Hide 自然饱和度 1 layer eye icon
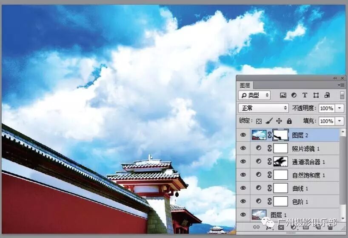 coord(243,175)
